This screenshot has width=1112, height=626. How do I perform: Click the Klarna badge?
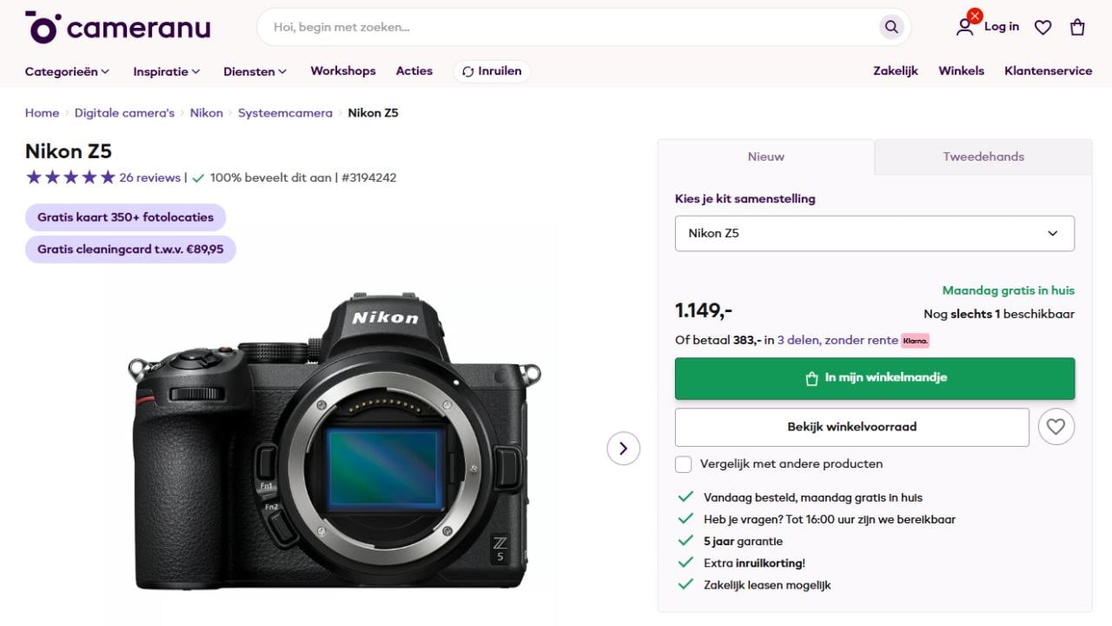click(915, 341)
